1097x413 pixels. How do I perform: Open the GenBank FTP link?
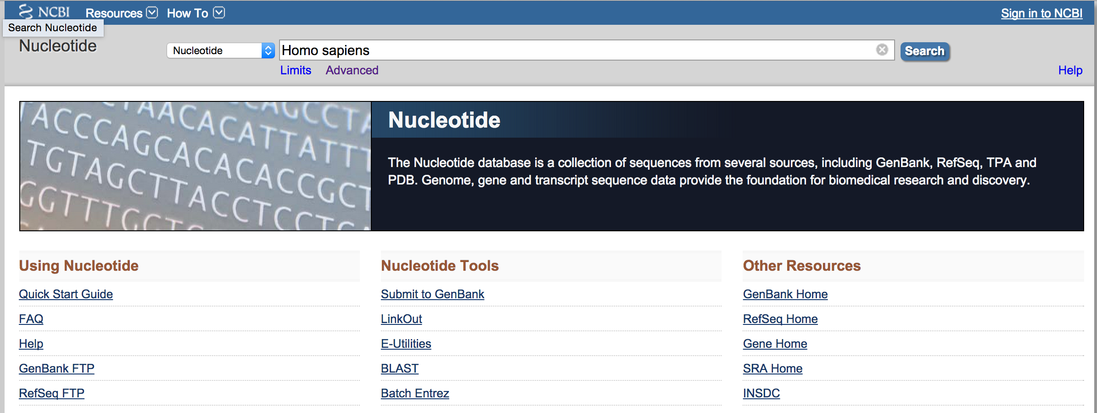tap(56, 368)
